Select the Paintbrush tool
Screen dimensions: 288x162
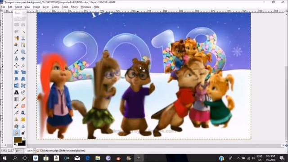coord(16,106)
